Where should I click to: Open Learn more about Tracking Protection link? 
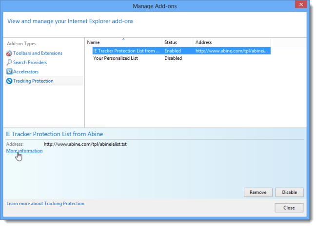[x=45, y=204]
